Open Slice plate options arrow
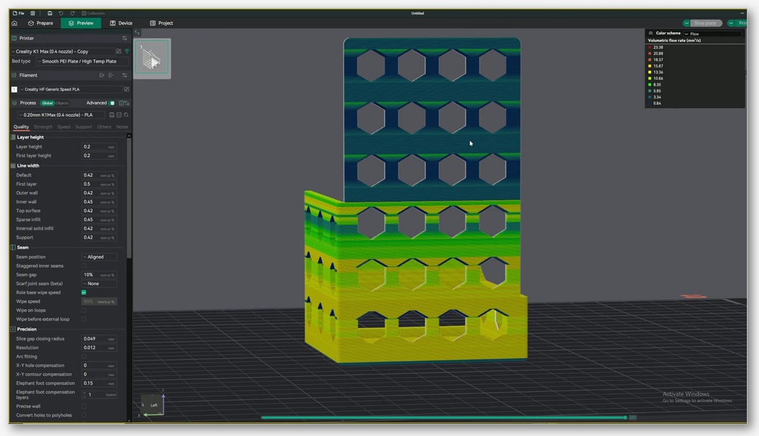The width and height of the screenshot is (759, 436). click(x=686, y=23)
